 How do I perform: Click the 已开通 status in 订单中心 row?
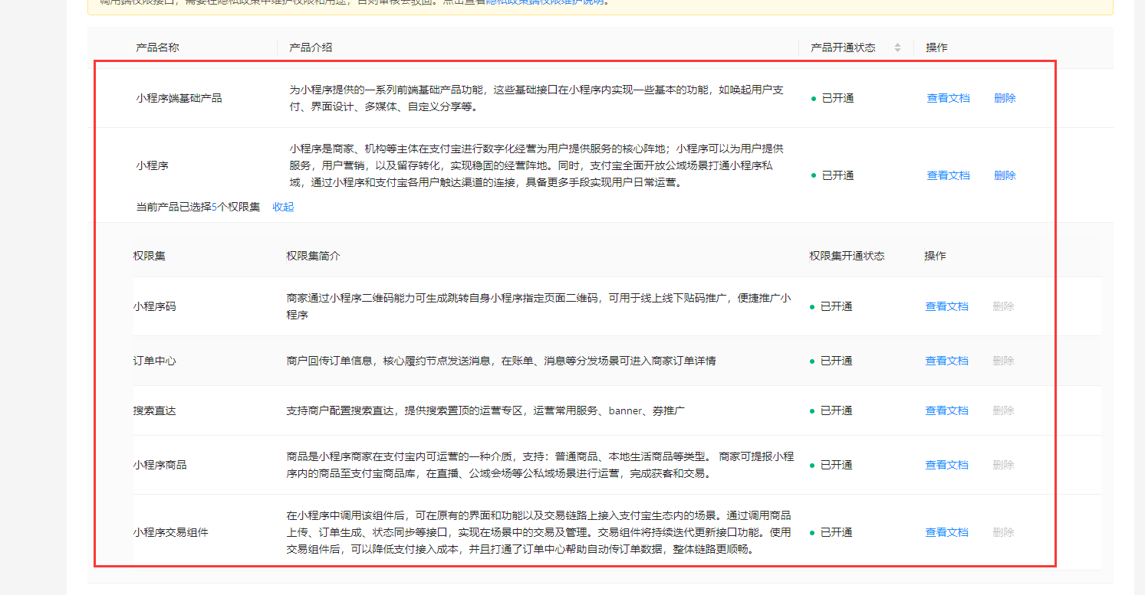coord(836,361)
